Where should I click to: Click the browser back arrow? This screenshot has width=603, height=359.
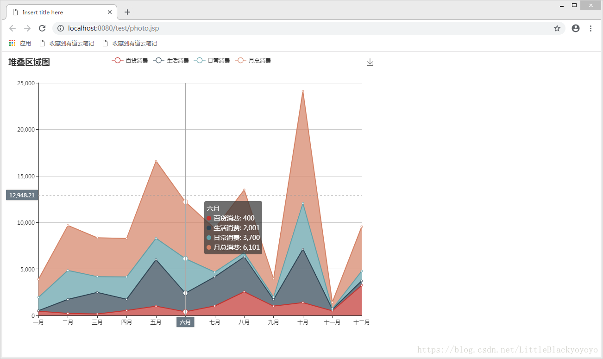click(x=13, y=28)
